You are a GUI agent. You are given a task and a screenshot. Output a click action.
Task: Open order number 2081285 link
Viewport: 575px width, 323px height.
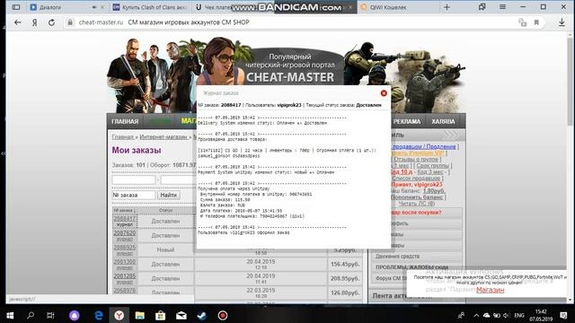[125, 275]
